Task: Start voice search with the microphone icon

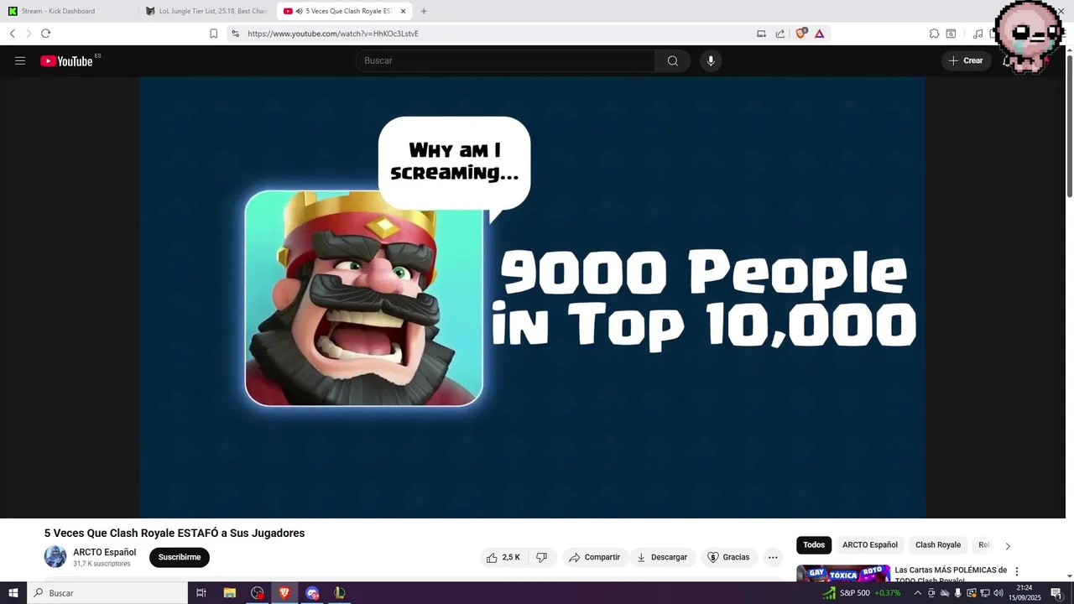Action: point(711,60)
